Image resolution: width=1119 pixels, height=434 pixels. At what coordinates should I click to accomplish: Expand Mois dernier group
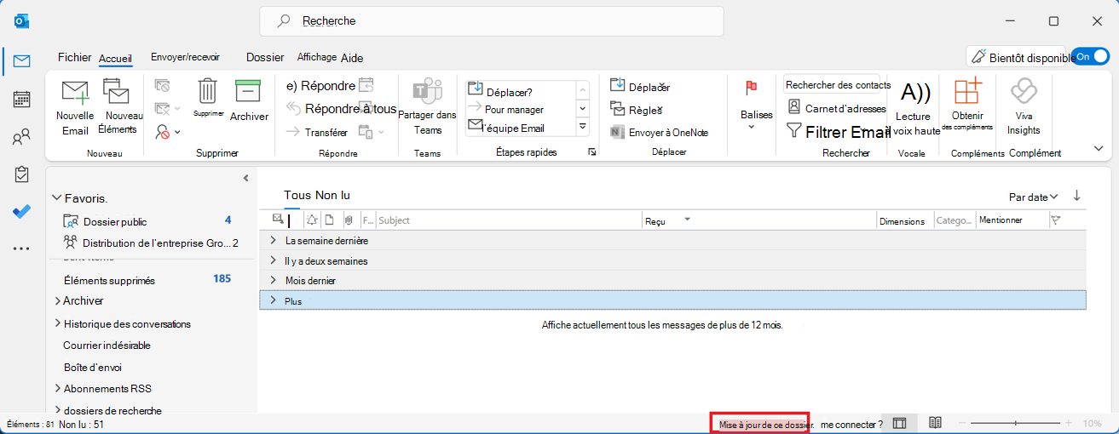click(x=273, y=280)
